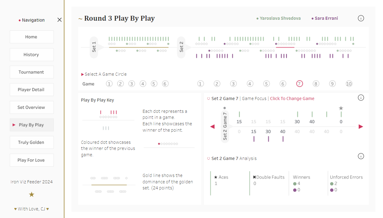Click the gold star below Iron Viz Feeder

(32, 195)
